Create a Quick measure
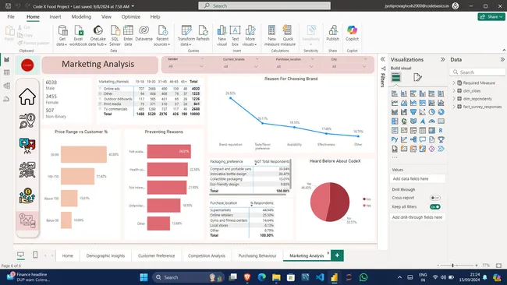The width and height of the screenshot is (507, 285). click(x=288, y=36)
